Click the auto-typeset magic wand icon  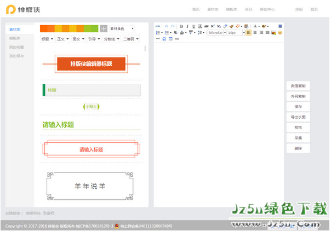pyautogui.click(x=238, y=26)
